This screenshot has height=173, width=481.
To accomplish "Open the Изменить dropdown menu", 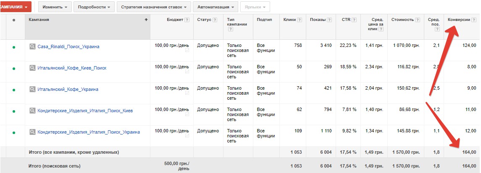I will pyautogui.click(x=55, y=7).
